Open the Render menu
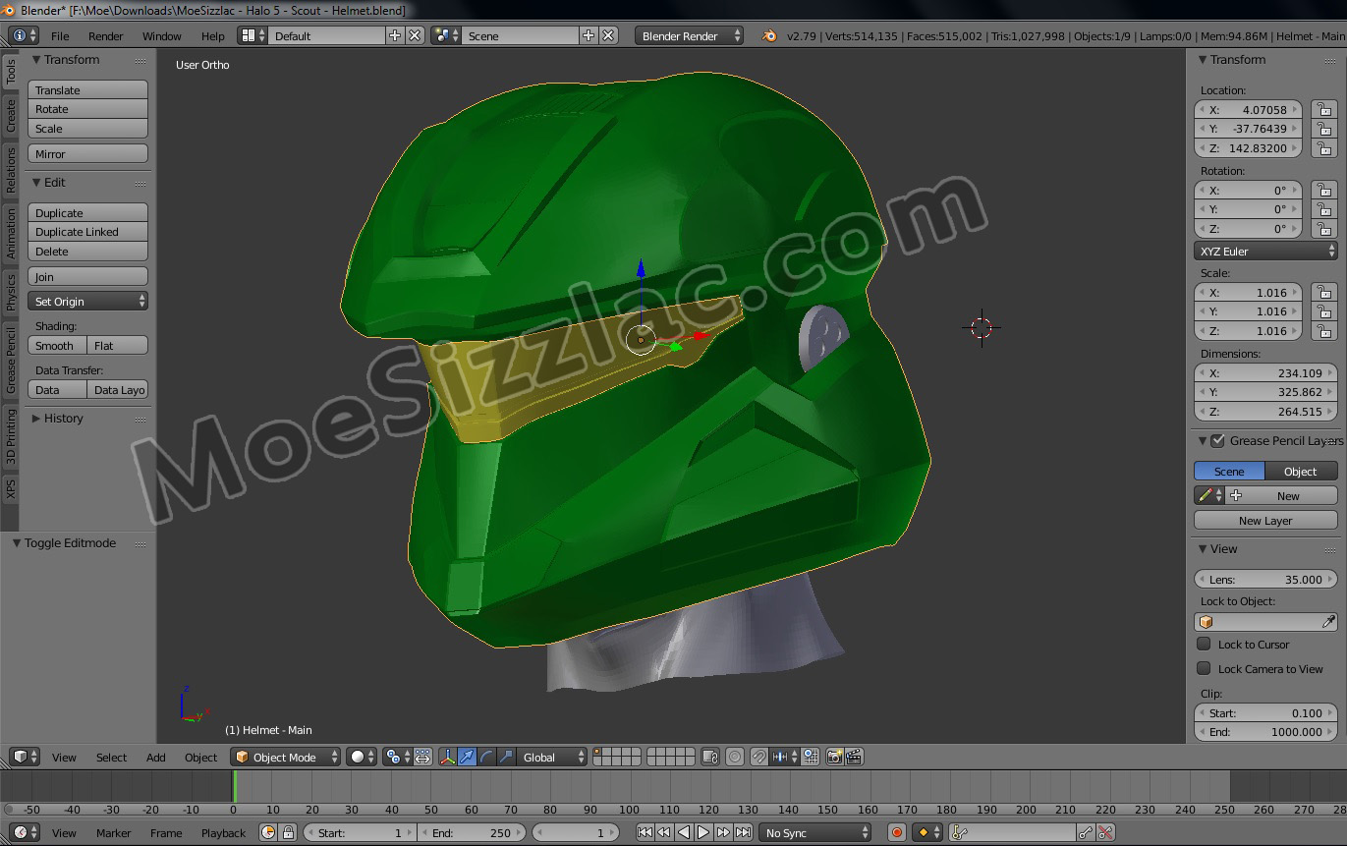This screenshot has height=846, width=1347. pyautogui.click(x=106, y=36)
